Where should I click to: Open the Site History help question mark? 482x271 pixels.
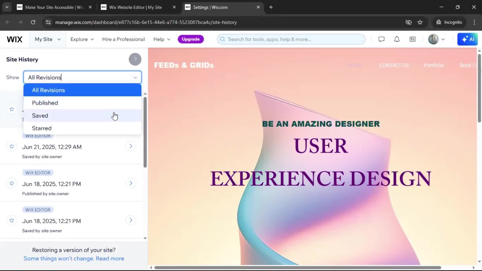tap(135, 59)
